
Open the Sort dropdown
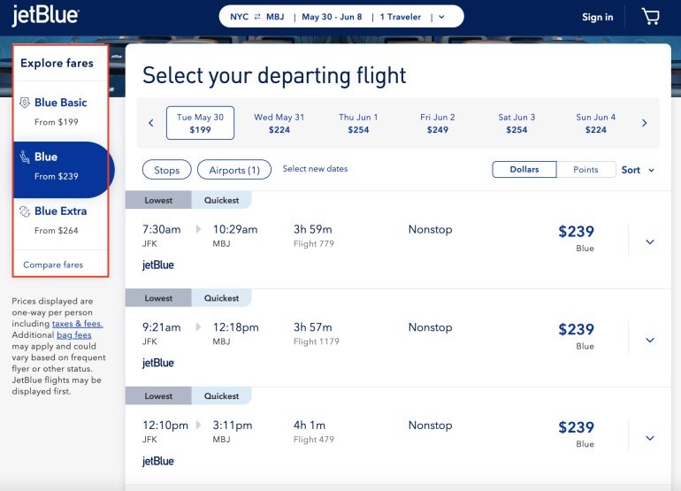point(638,170)
